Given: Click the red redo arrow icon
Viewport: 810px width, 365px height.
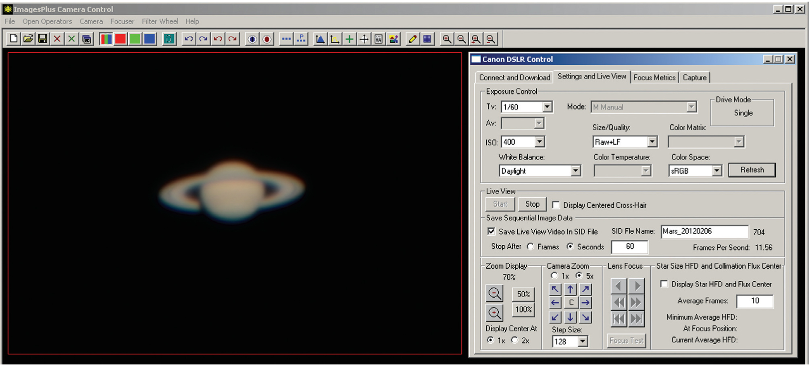Looking at the screenshot, I should [x=233, y=39].
